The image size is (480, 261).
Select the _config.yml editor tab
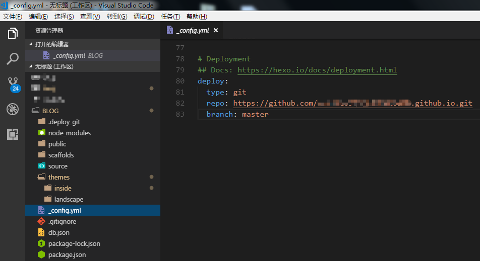click(x=192, y=30)
